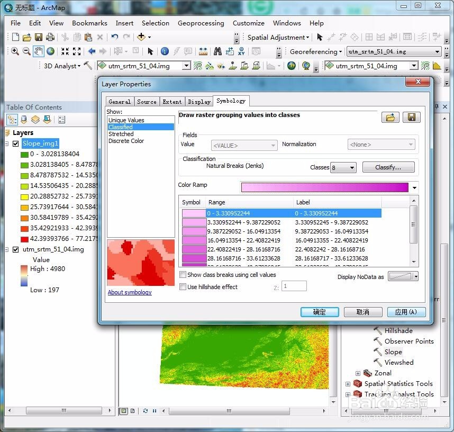Open the Color Ramp dropdown arrow
The image size is (454, 432).
click(x=414, y=188)
